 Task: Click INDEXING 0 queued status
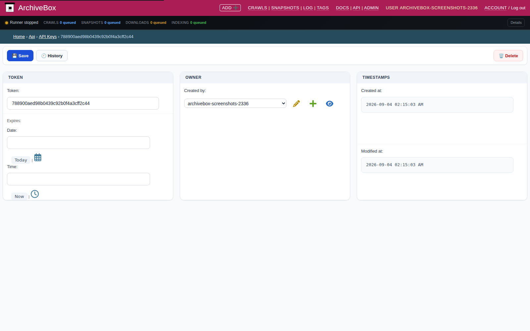tap(189, 23)
